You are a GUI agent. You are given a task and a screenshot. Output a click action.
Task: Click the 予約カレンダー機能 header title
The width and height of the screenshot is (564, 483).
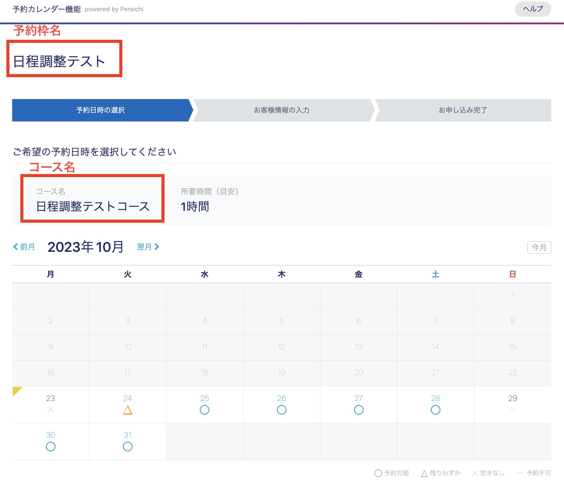[x=47, y=9]
